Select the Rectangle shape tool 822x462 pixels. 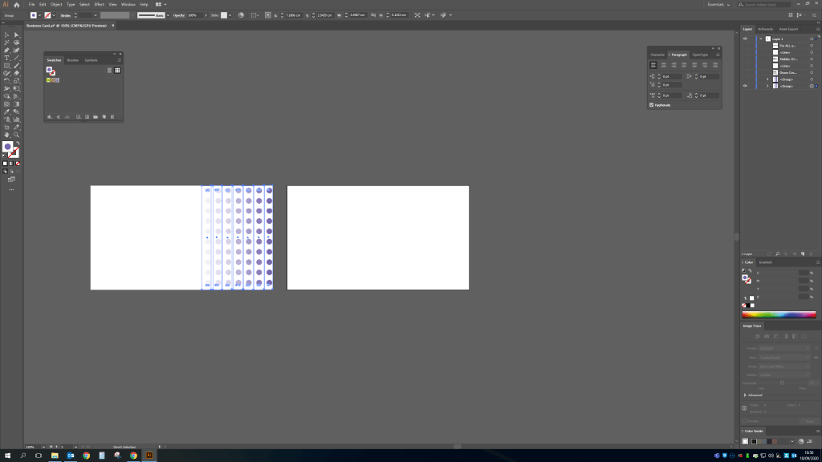click(7, 65)
